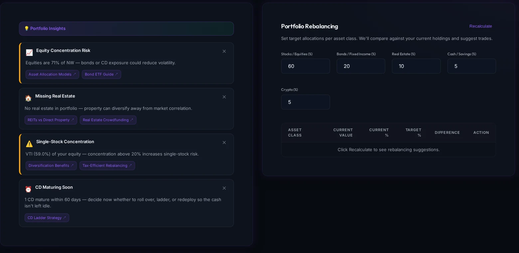Focus the Crypto percentage field
This screenshot has width=519, height=253.
click(x=305, y=102)
